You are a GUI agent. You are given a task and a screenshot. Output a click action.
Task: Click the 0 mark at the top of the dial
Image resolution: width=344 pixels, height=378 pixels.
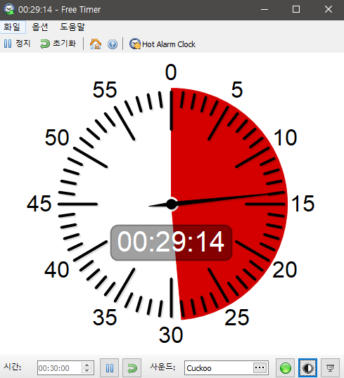pyautogui.click(x=171, y=72)
